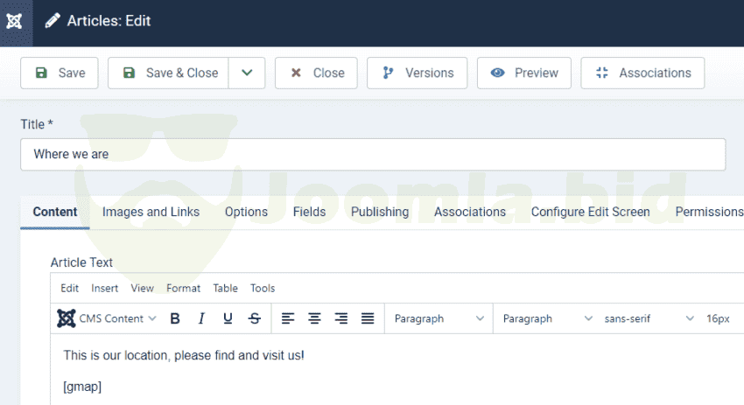Viewport: 744px width, 405px height.
Task: Align text right
Action: point(341,319)
